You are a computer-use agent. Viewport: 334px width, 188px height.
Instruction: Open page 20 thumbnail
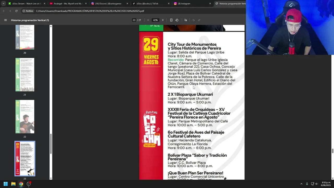coord(25,37)
